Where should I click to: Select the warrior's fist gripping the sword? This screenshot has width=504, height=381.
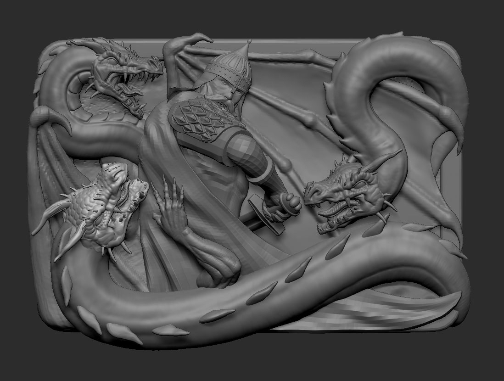[x=289, y=204]
